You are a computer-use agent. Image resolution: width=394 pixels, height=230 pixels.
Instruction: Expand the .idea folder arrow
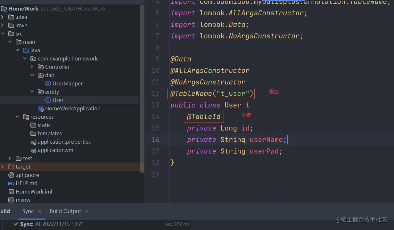point(3,17)
